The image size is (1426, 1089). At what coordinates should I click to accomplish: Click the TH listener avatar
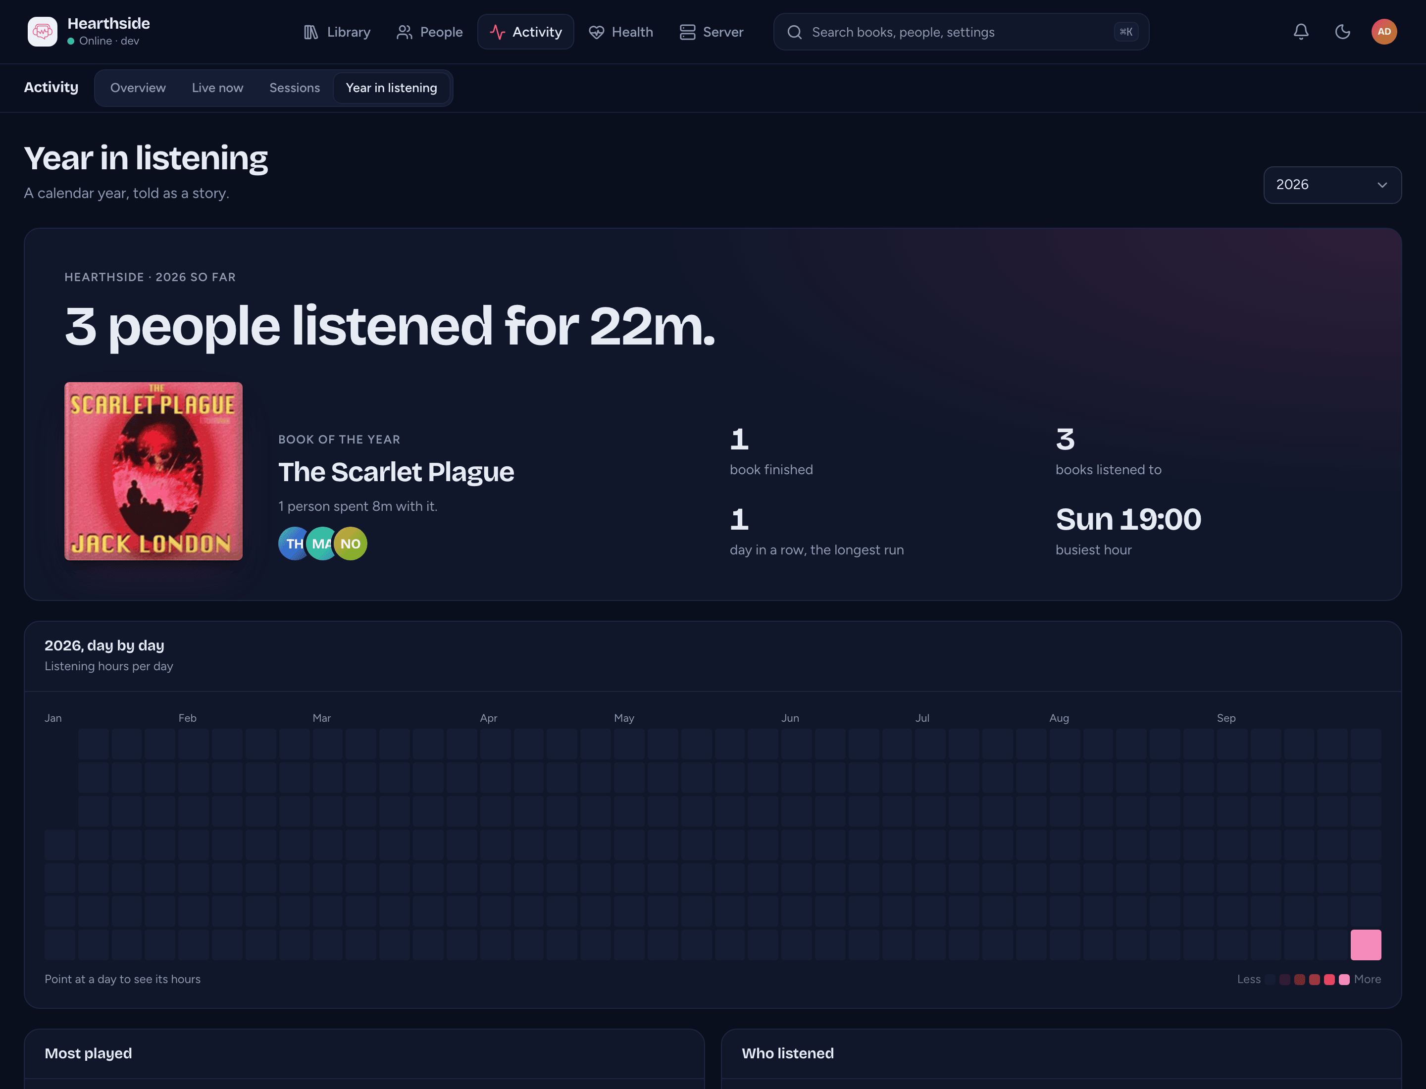[x=293, y=544]
